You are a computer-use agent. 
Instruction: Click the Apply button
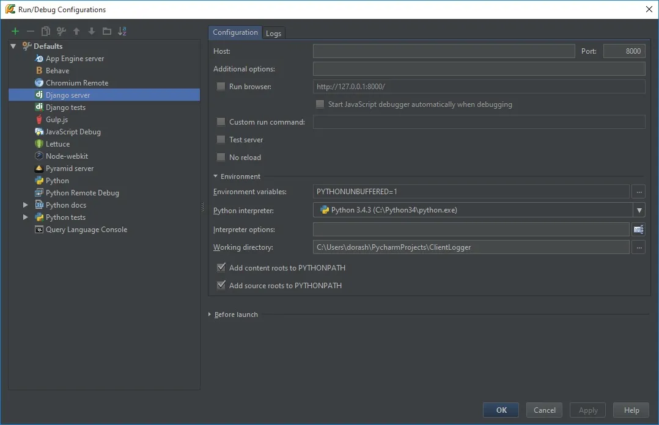point(587,410)
